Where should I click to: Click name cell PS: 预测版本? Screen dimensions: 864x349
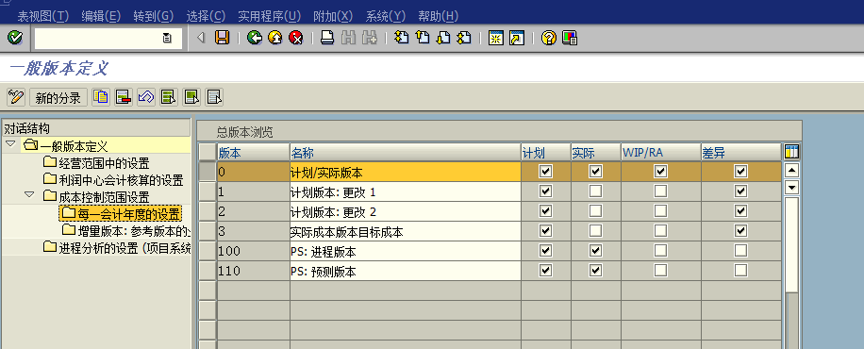405,271
